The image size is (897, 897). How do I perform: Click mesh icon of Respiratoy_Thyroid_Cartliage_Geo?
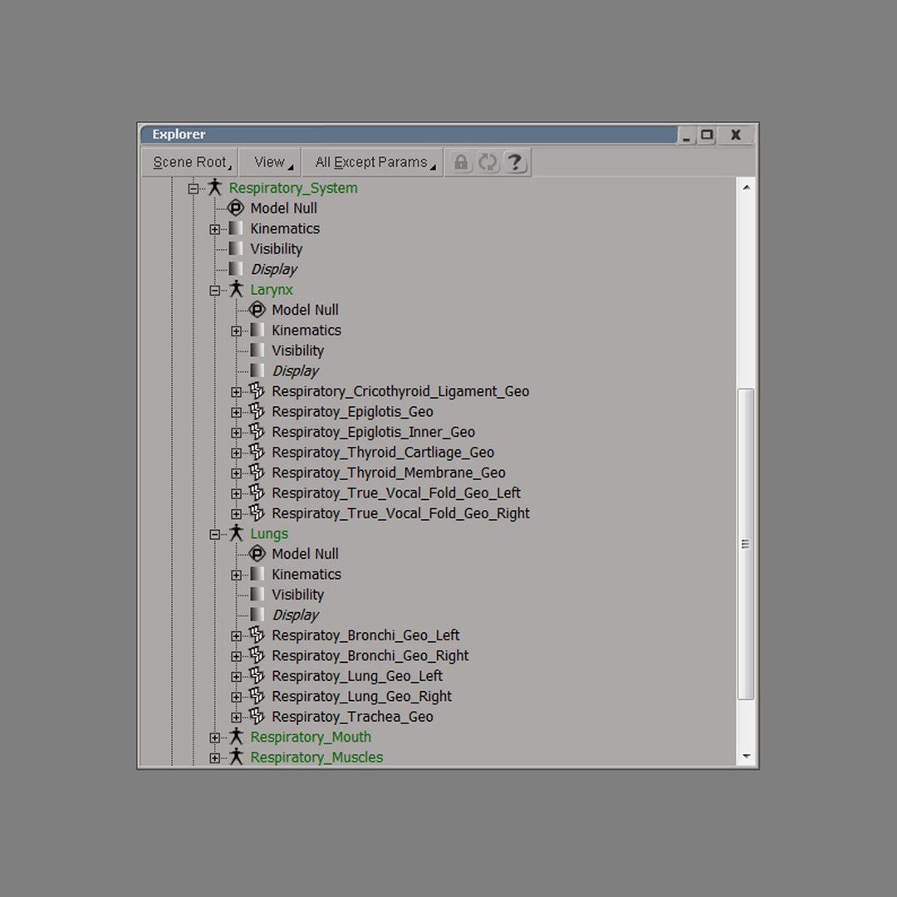tap(257, 451)
